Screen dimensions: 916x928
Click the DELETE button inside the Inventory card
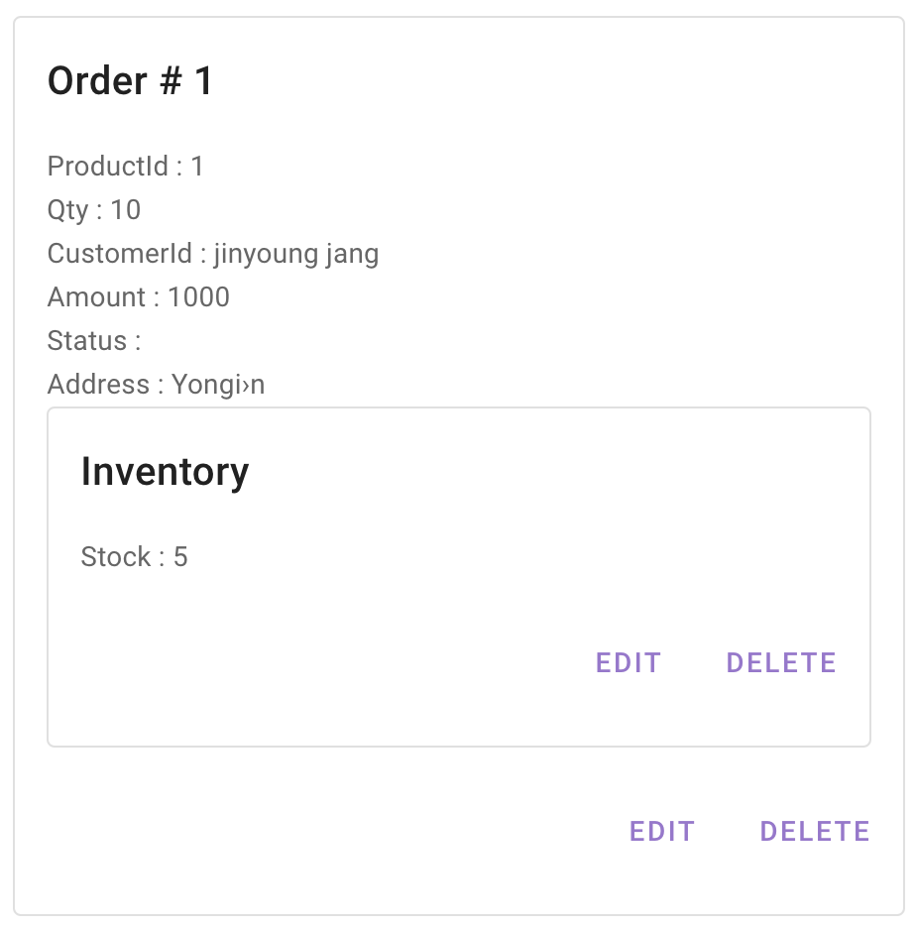780,662
